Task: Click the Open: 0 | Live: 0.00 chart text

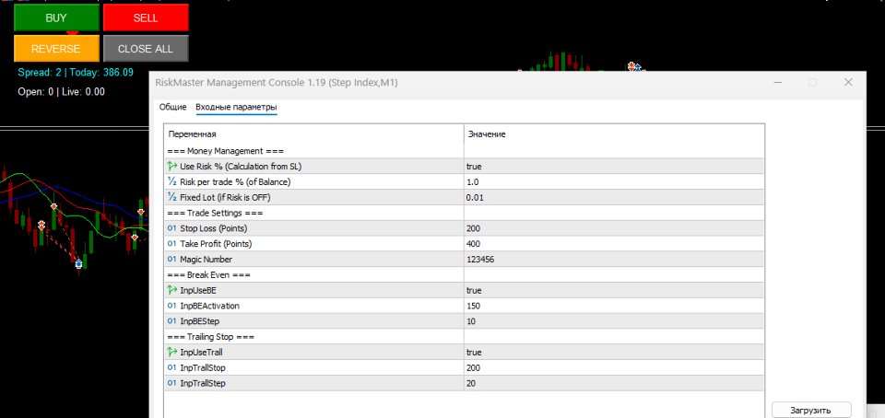Action: pos(61,91)
